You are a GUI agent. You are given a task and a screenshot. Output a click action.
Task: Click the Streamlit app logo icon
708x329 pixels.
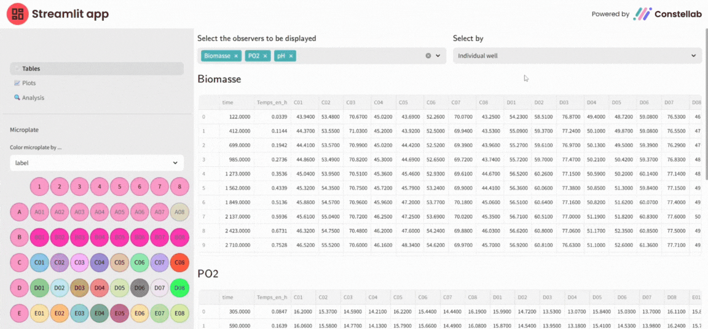17,14
